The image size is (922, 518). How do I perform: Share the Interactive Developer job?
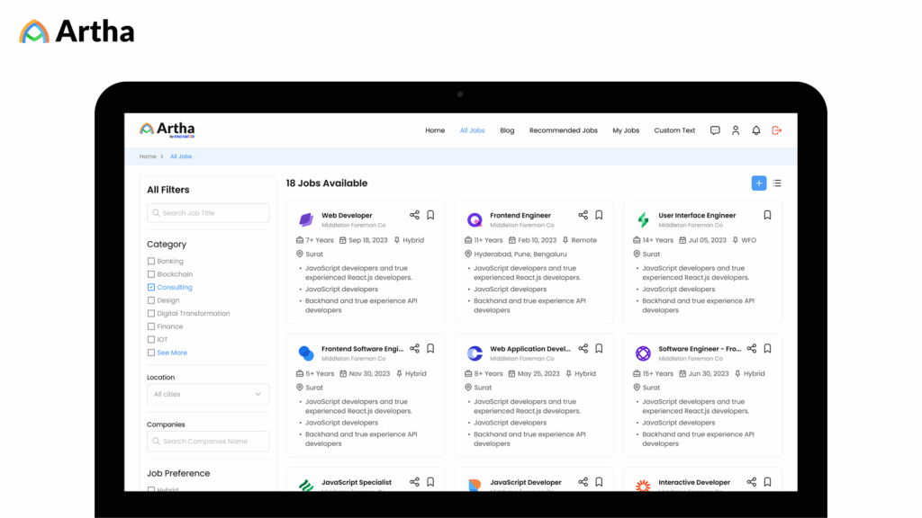click(x=752, y=482)
